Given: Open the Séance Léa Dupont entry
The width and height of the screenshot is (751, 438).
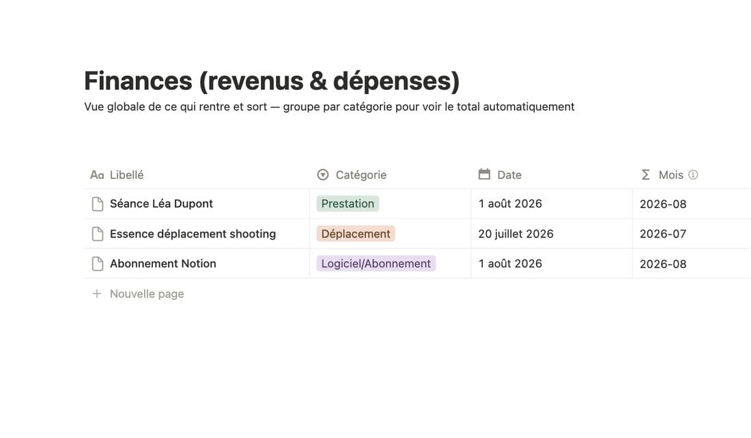Looking at the screenshot, I should [161, 203].
